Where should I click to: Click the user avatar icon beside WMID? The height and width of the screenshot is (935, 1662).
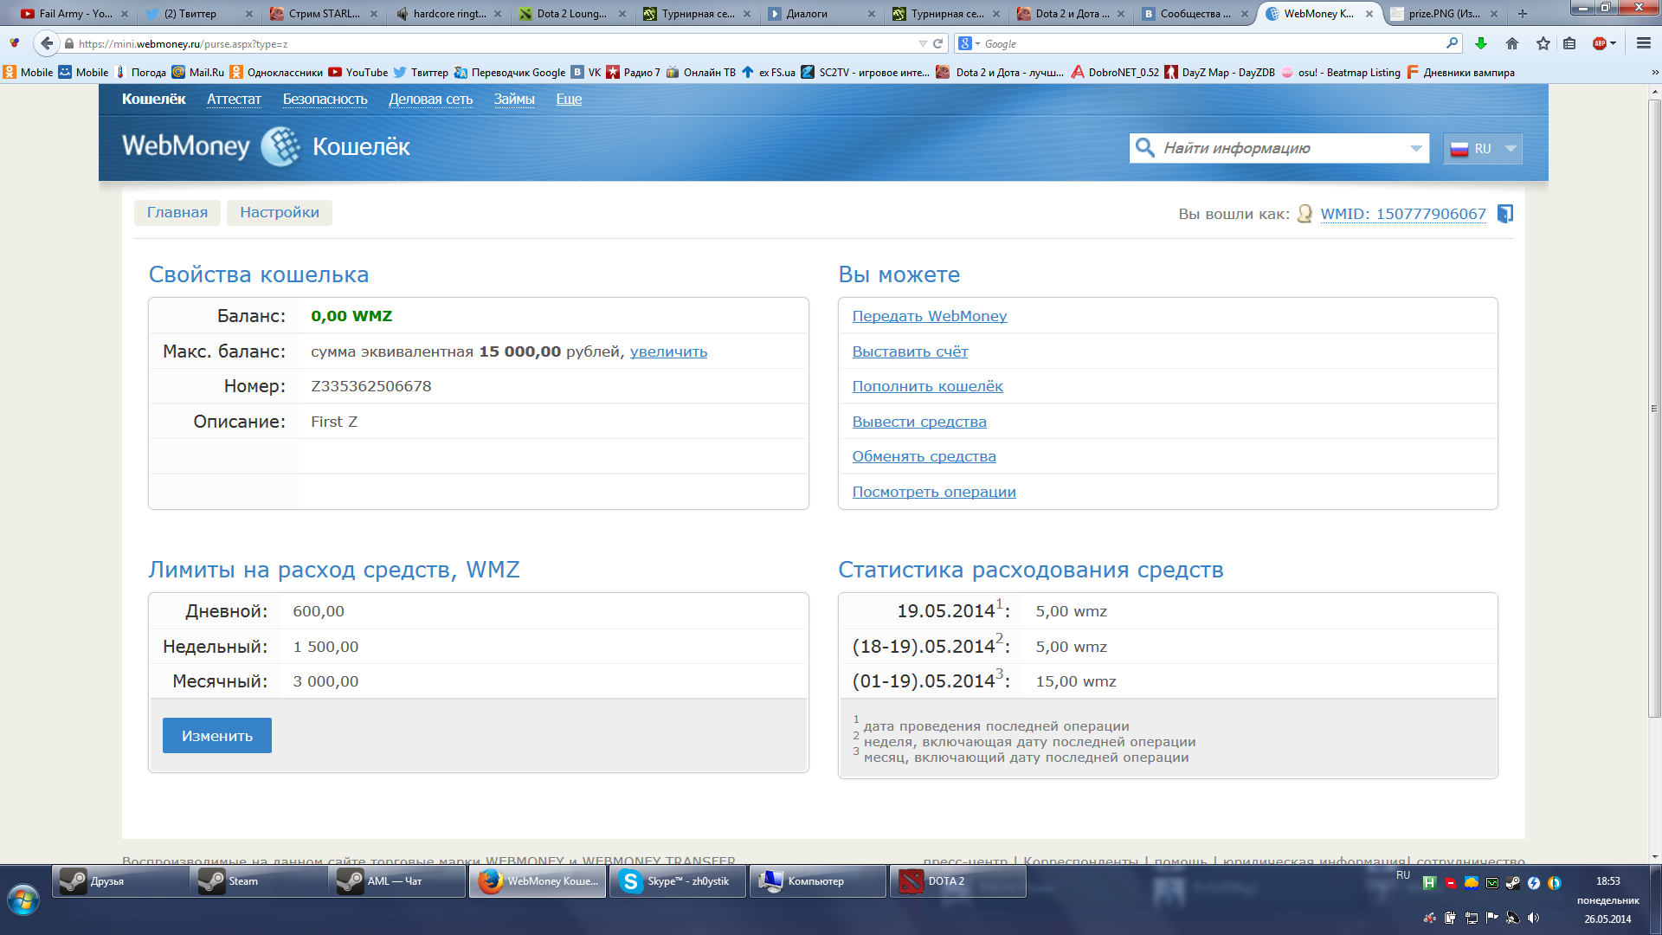(1304, 214)
